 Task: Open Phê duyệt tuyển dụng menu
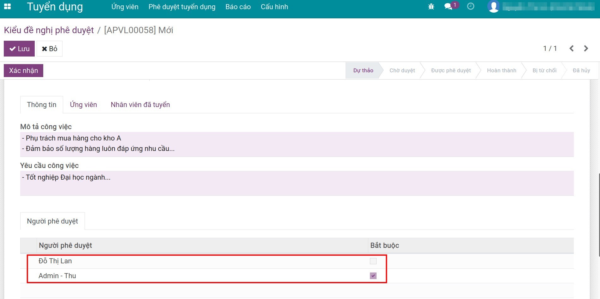pyautogui.click(x=182, y=7)
